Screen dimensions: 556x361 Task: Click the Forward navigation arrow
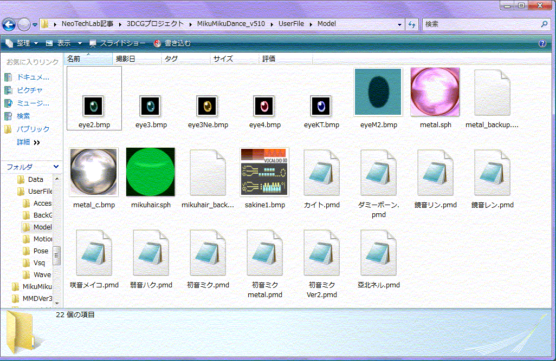click(x=24, y=24)
